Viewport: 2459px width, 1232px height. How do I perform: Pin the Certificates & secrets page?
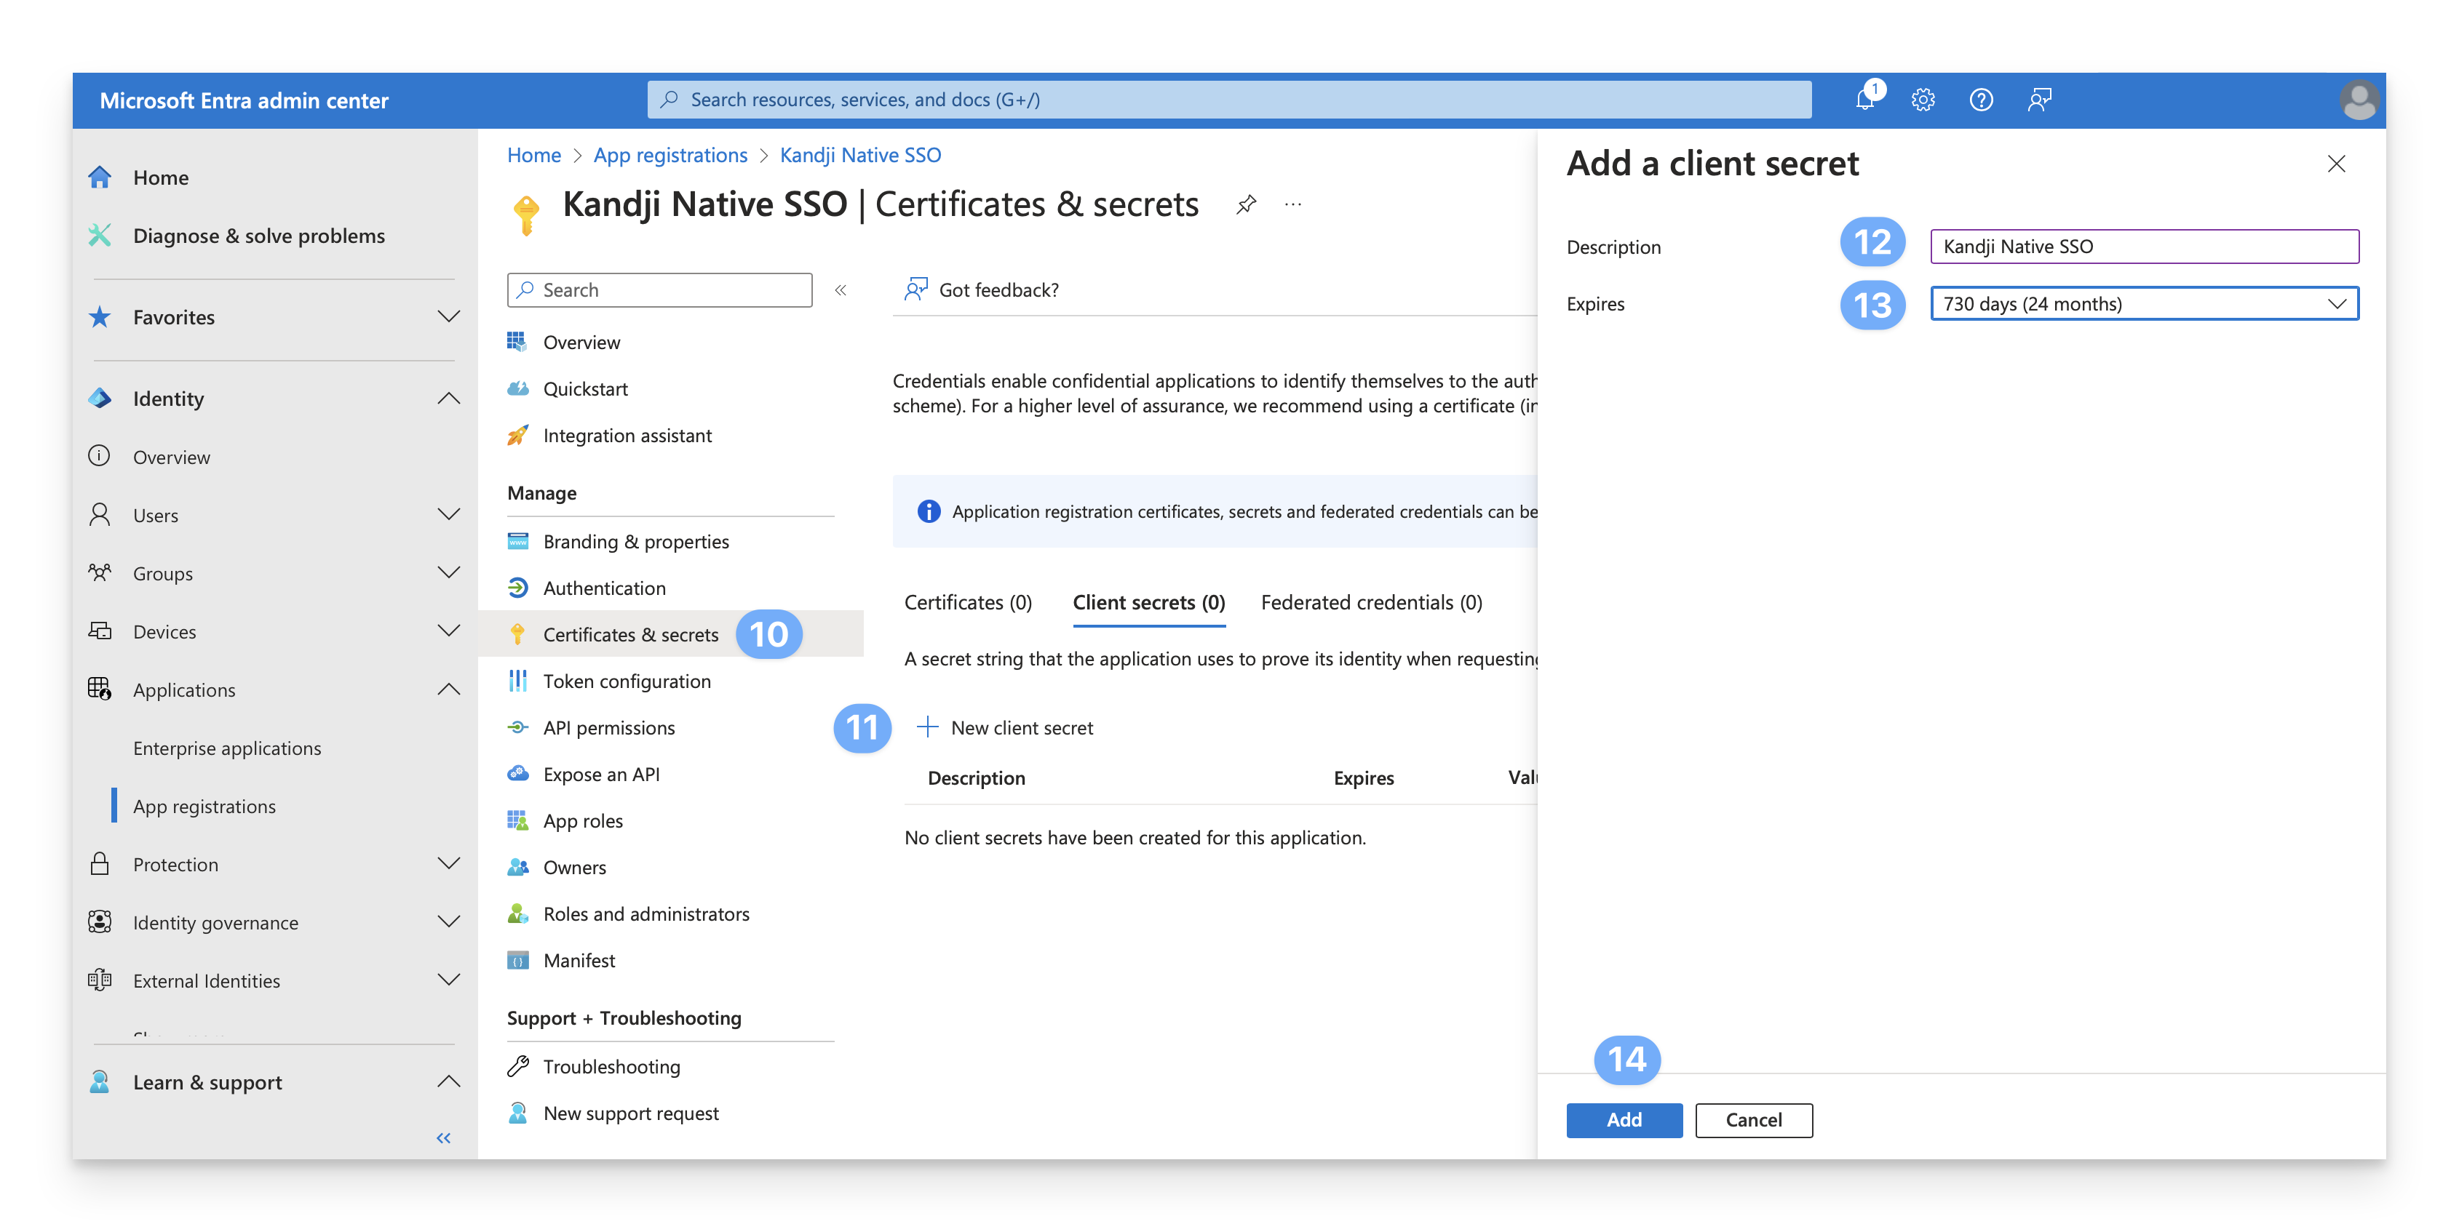[1246, 204]
